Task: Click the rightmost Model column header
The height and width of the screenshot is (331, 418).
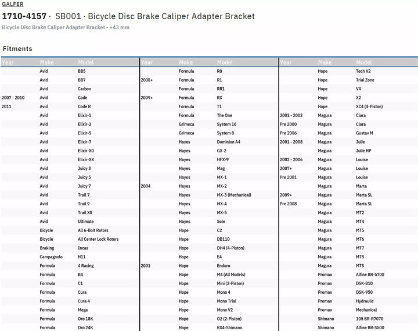Action: point(364,62)
